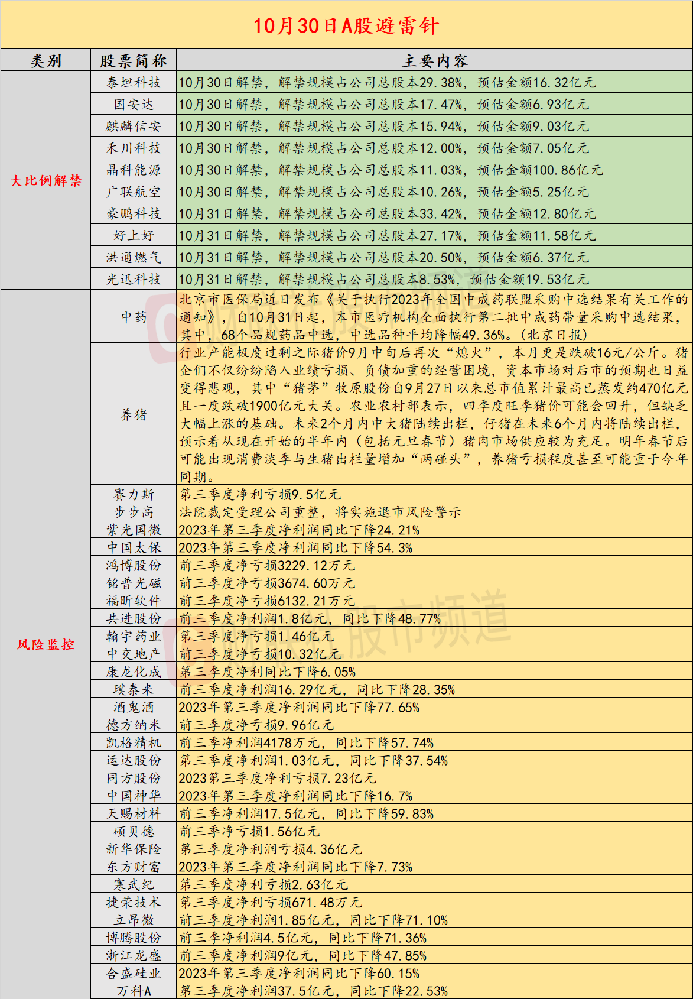This screenshot has width=693, height=999.
Task: Select the 中国太保 stock name cell
Action: tap(134, 547)
